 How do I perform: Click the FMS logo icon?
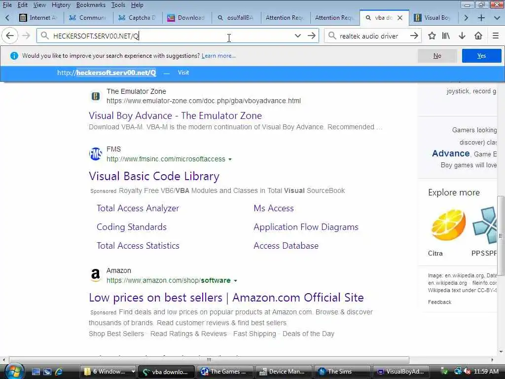pos(95,154)
